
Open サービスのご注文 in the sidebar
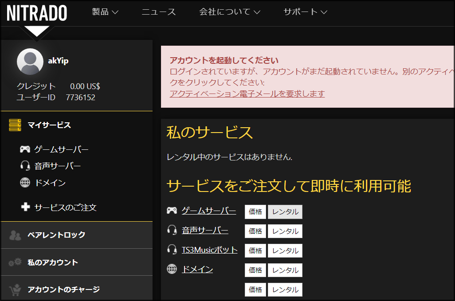pyautogui.click(x=65, y=207)
